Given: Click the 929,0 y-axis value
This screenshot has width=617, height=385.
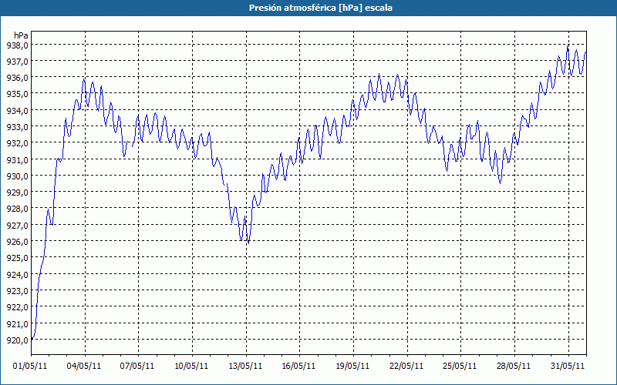Looking at the screenshot, I should tap(17, 192).
